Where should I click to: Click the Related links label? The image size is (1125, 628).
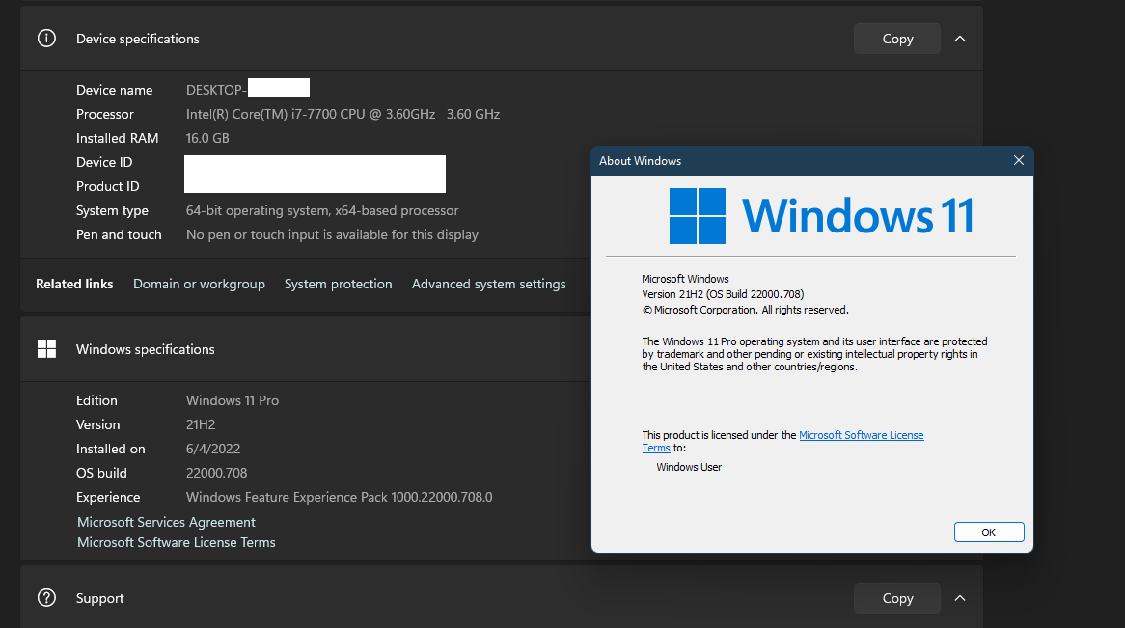[74, 284]
